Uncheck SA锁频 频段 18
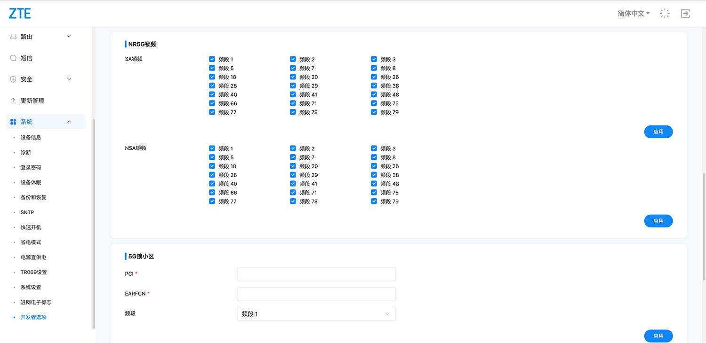706x343 pixels. pos(212,77)
